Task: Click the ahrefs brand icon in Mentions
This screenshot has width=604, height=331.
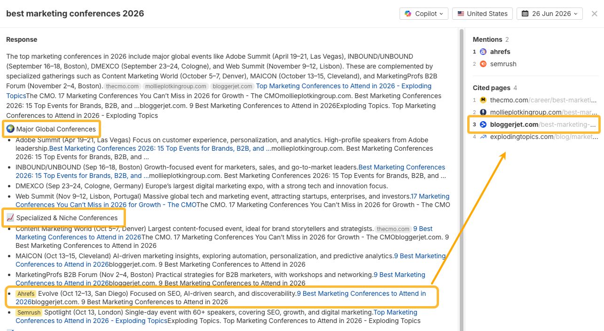Action: [483, 52]
